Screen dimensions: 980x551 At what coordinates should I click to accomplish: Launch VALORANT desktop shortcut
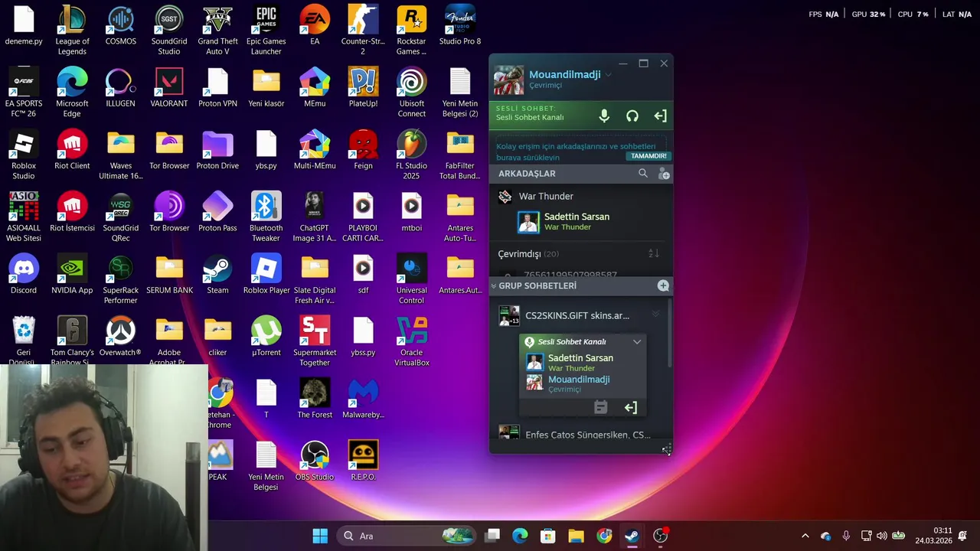(169, 88)
